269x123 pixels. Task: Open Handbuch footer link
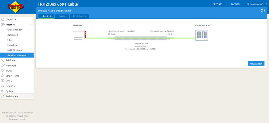point(29,113)
